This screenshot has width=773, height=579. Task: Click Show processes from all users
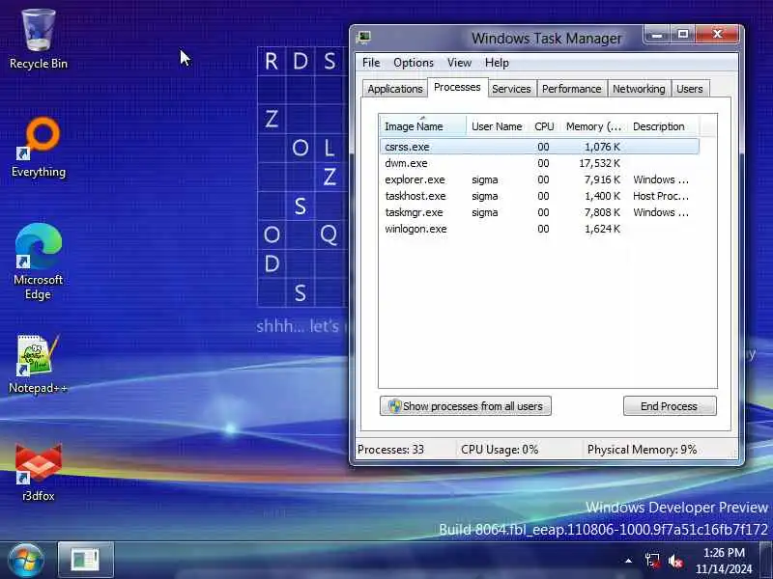(x=466, y=405)
